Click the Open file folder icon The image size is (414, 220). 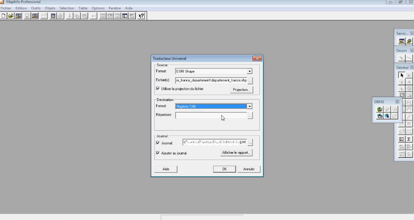[10, 16]
